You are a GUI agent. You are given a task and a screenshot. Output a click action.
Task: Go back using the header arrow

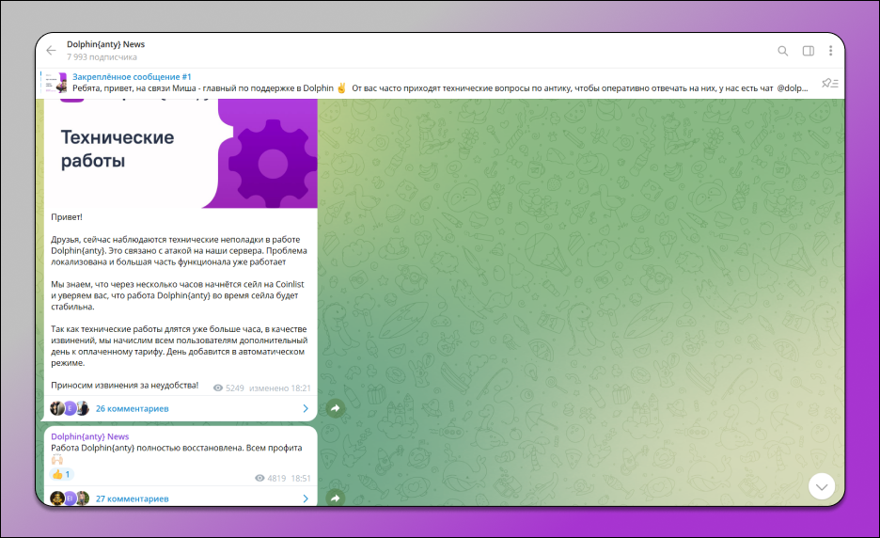tap(51, 51)
